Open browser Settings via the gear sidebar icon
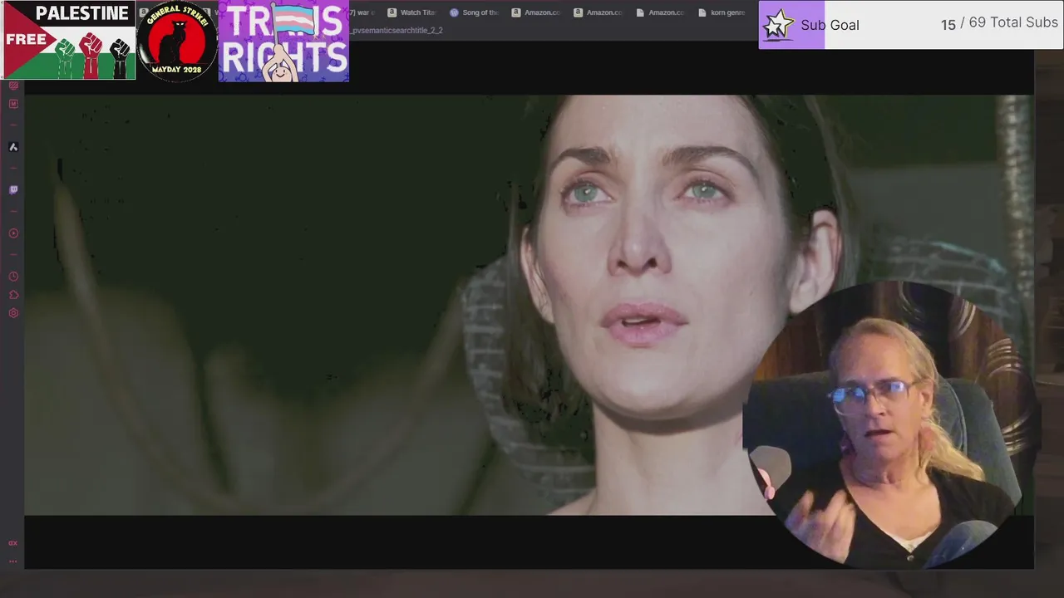The height and width of the screenshot is (598, 1064). point(13,313)
